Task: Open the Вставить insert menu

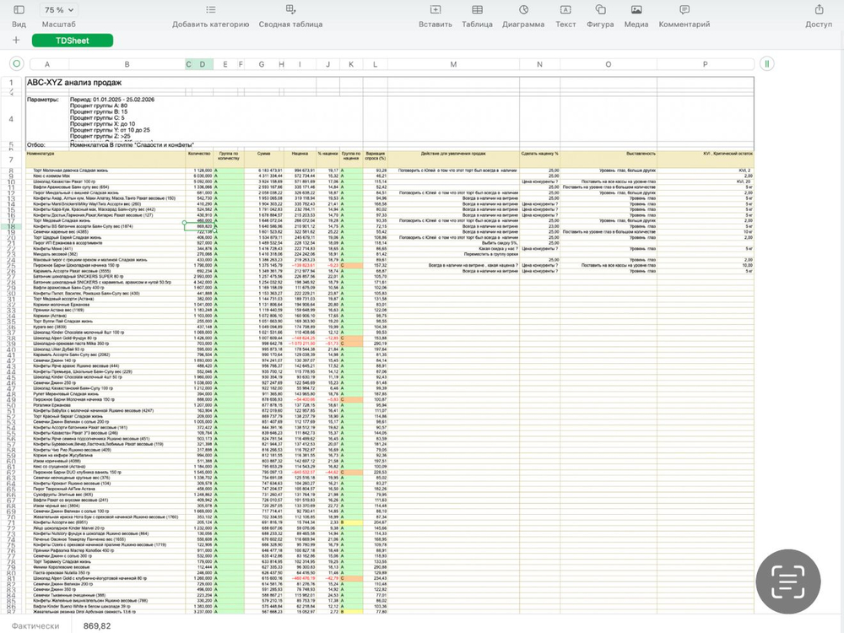Action: coord(435,10)
